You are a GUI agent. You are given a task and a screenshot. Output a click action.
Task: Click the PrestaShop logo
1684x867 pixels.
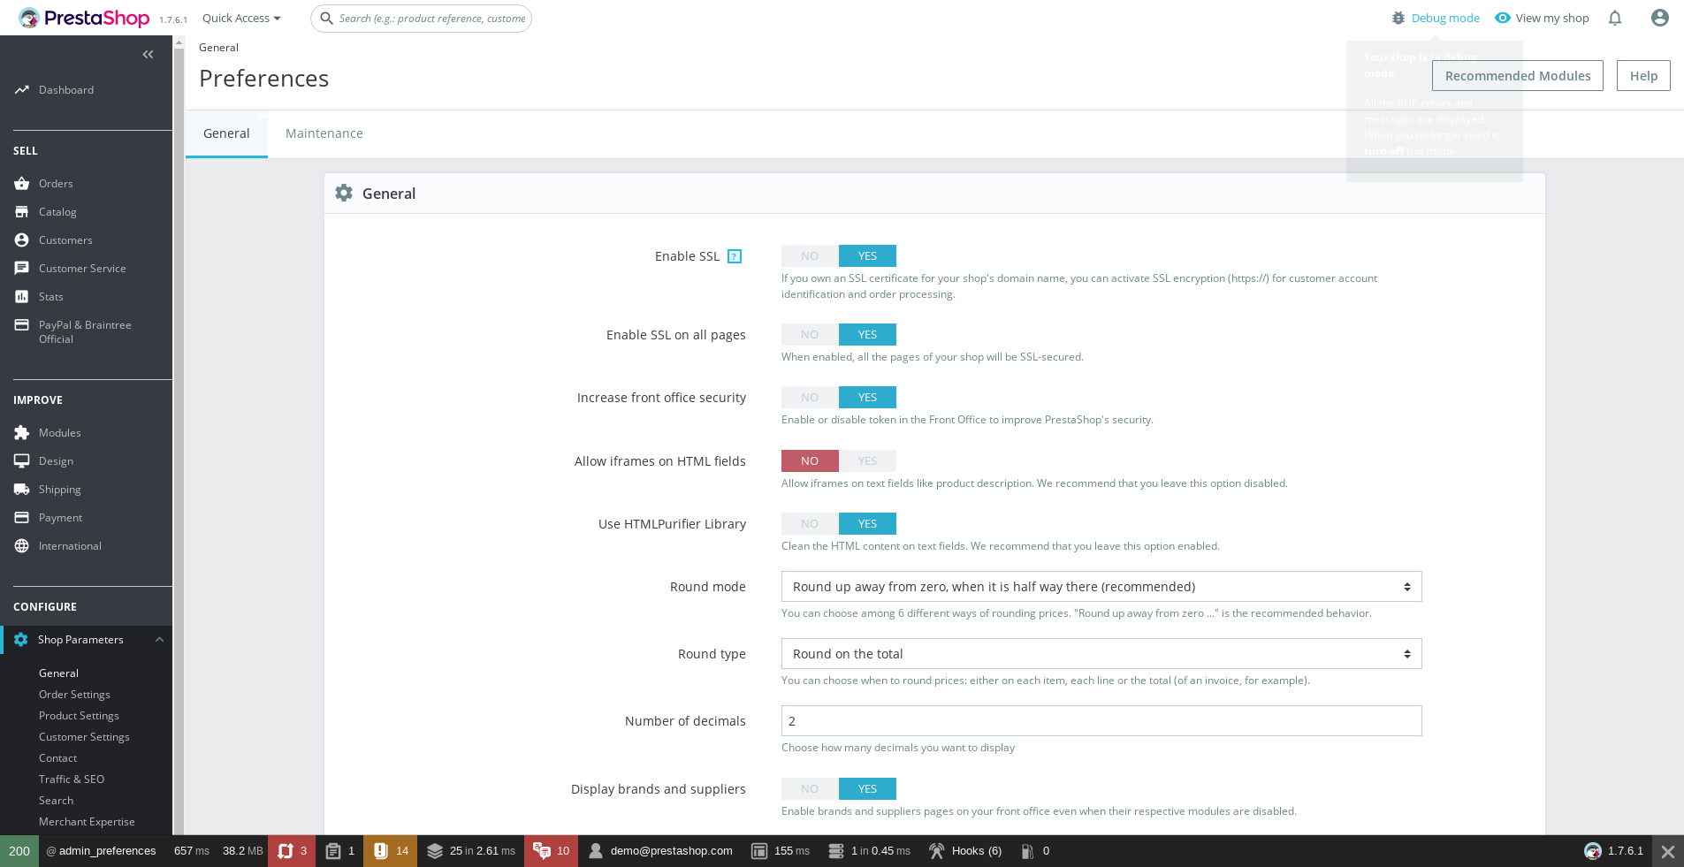click(x=84, y=18)
